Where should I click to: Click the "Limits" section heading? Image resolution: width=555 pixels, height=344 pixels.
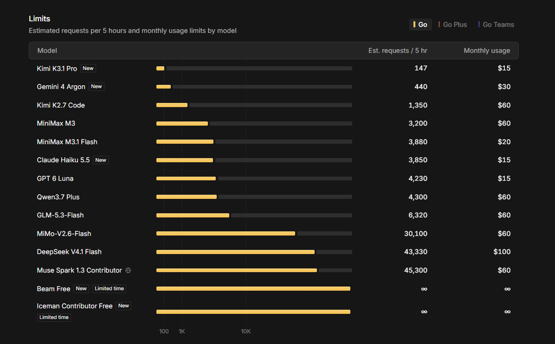[39, 19]
